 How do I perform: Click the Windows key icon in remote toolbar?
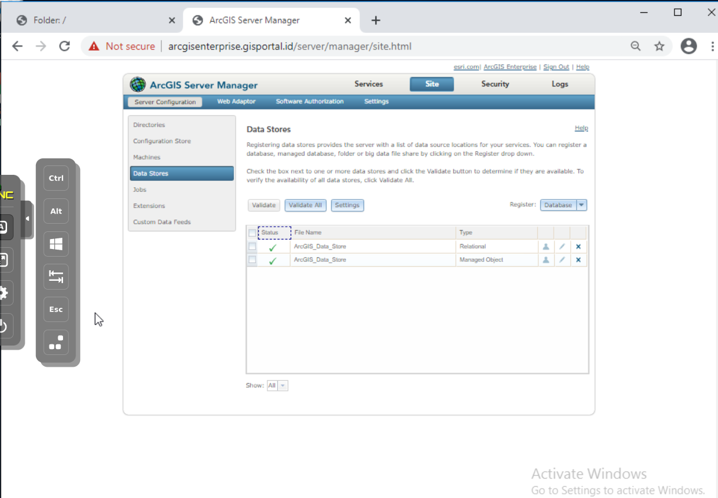(56, 244)
